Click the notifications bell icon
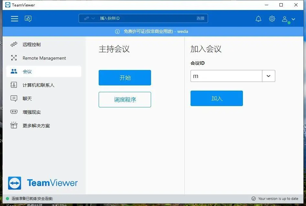306x206 pixels. [x=258, y=18]
